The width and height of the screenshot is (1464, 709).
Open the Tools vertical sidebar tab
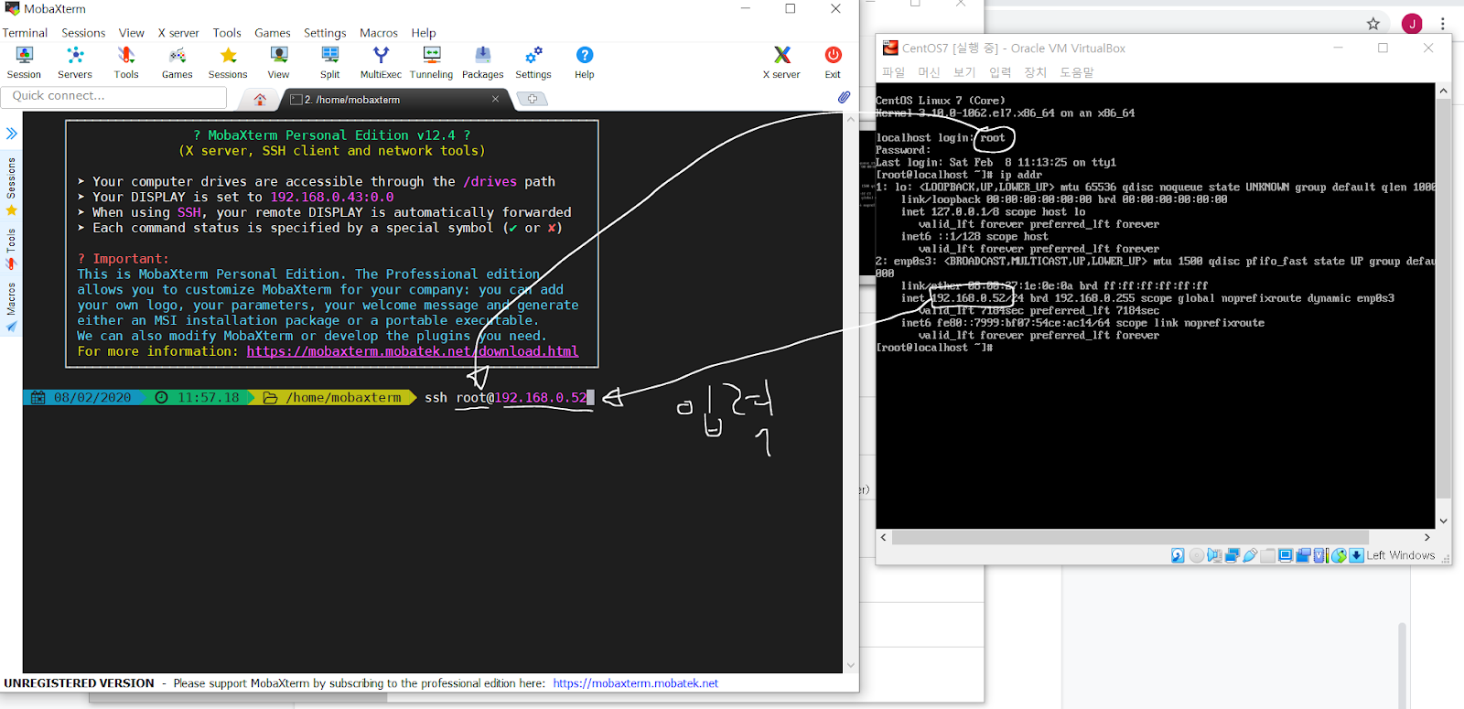pyautogui.click(x=11, y=249)
